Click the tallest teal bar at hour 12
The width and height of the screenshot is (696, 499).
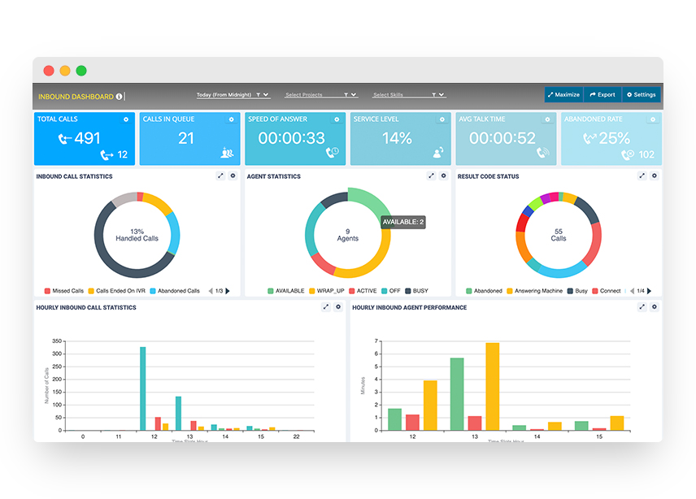tap(143, 388)
